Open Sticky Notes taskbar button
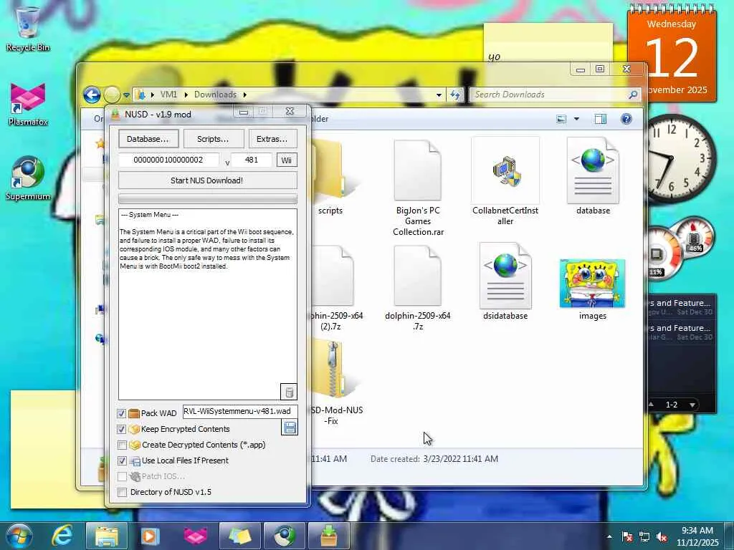This screenshot has width=734, height=550. [x=239, y=536]
